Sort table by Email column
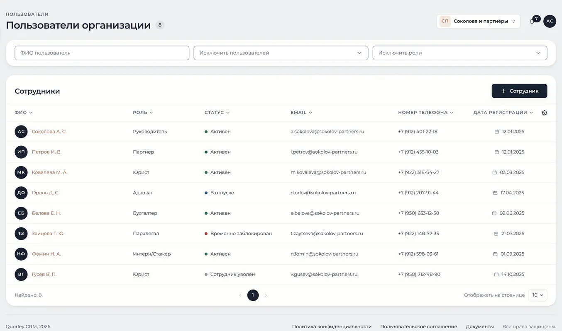The width and height of the screenshot is (562, 331). (x=301, y=113)
